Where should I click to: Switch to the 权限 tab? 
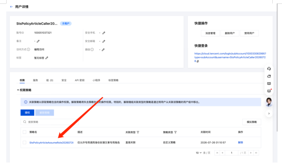pos(22,80)
